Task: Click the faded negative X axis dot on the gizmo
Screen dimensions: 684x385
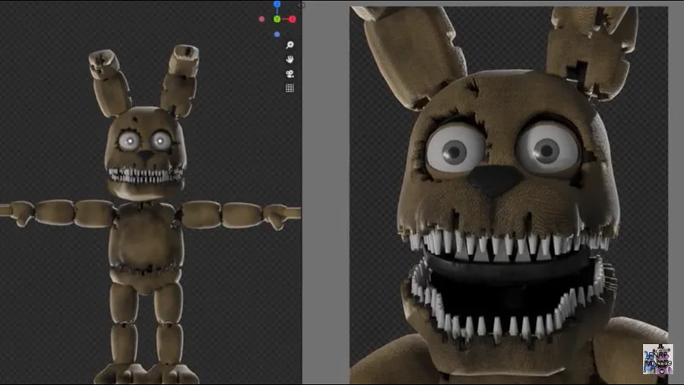Action: [261, 19]
